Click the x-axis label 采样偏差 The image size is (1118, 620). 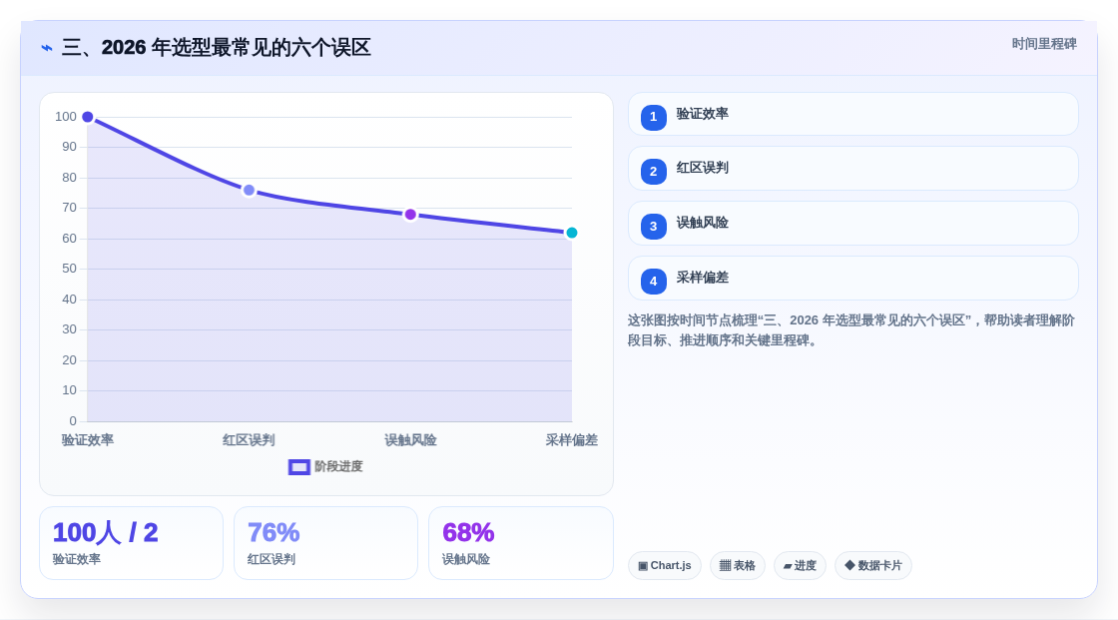click(x=572, y=440)
